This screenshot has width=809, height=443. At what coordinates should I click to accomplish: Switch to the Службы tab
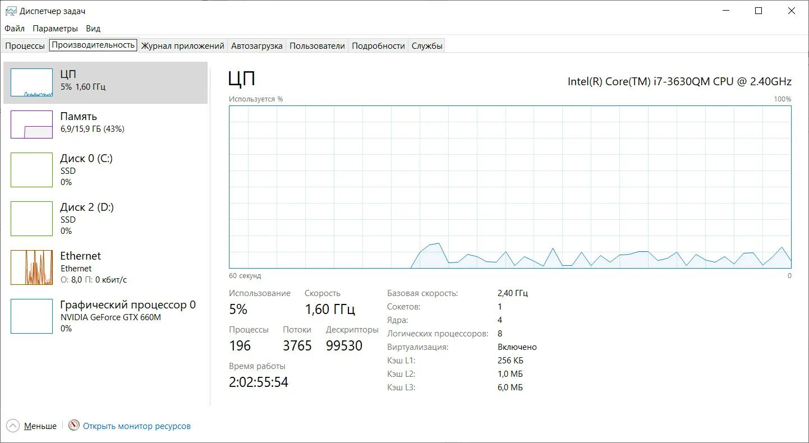tap(427, 46)
